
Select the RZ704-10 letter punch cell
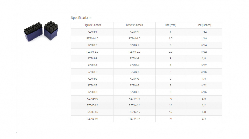point(134,99)
